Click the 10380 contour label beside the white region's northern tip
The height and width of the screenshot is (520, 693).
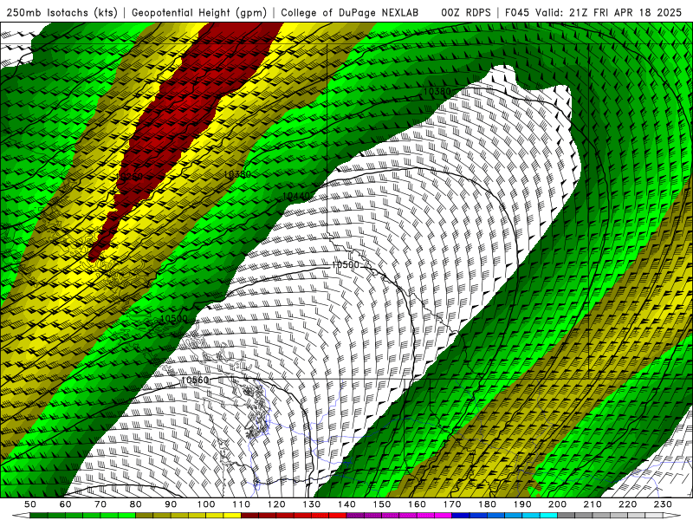pyautogui.click(x=437, y=91)
